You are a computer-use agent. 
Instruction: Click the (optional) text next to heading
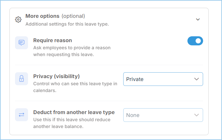click(x=73, y=16)
